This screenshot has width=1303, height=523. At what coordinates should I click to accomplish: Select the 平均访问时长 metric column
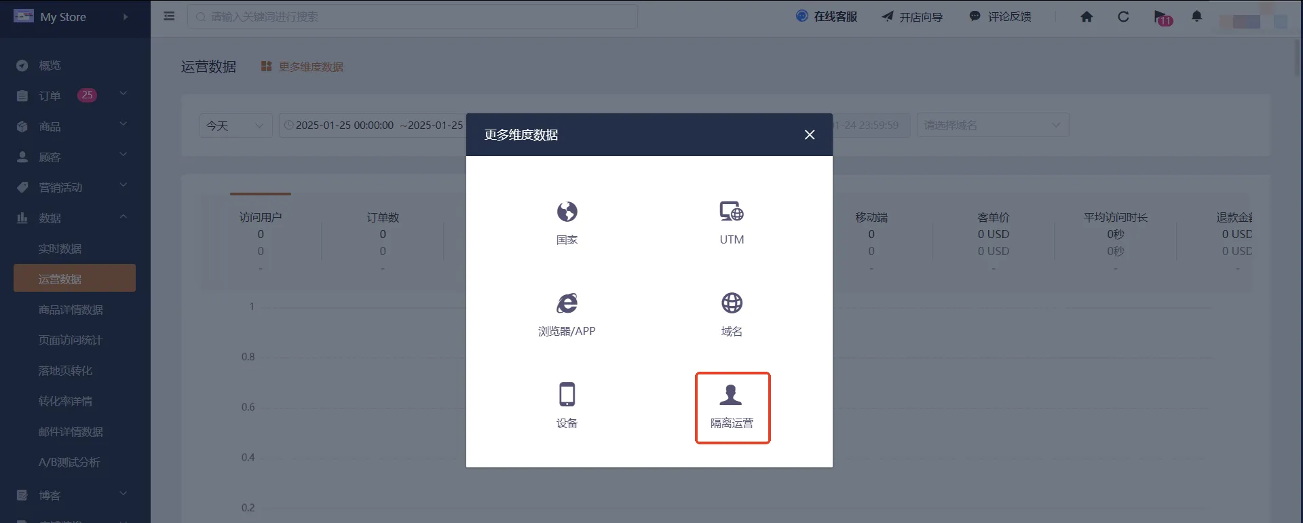pos(1116,242)
